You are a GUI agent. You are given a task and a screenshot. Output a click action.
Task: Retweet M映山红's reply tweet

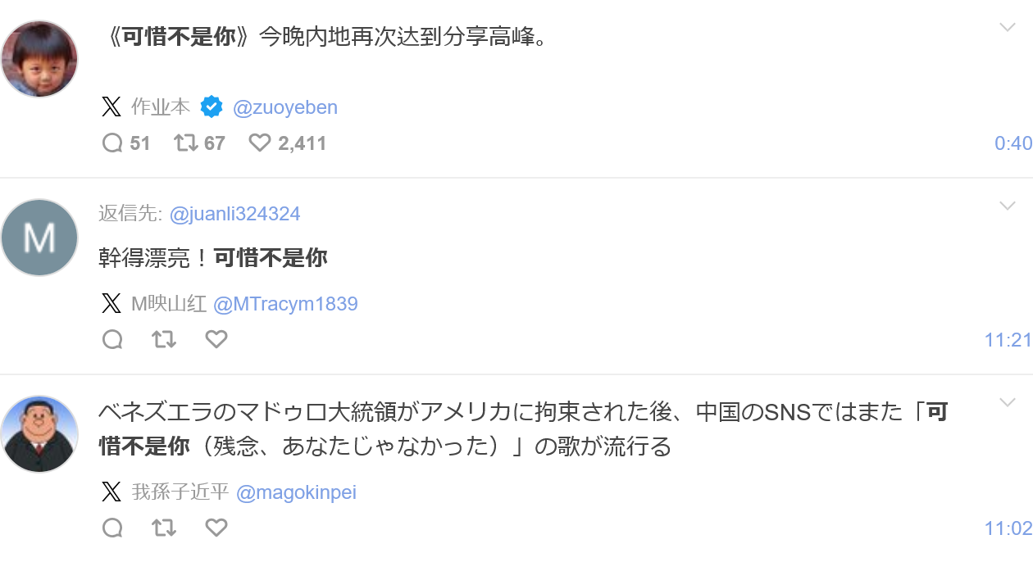(164, 339)
